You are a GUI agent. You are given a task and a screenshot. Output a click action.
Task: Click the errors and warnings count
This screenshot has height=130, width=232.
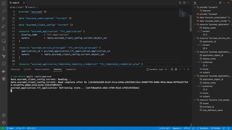pos(31,128)
